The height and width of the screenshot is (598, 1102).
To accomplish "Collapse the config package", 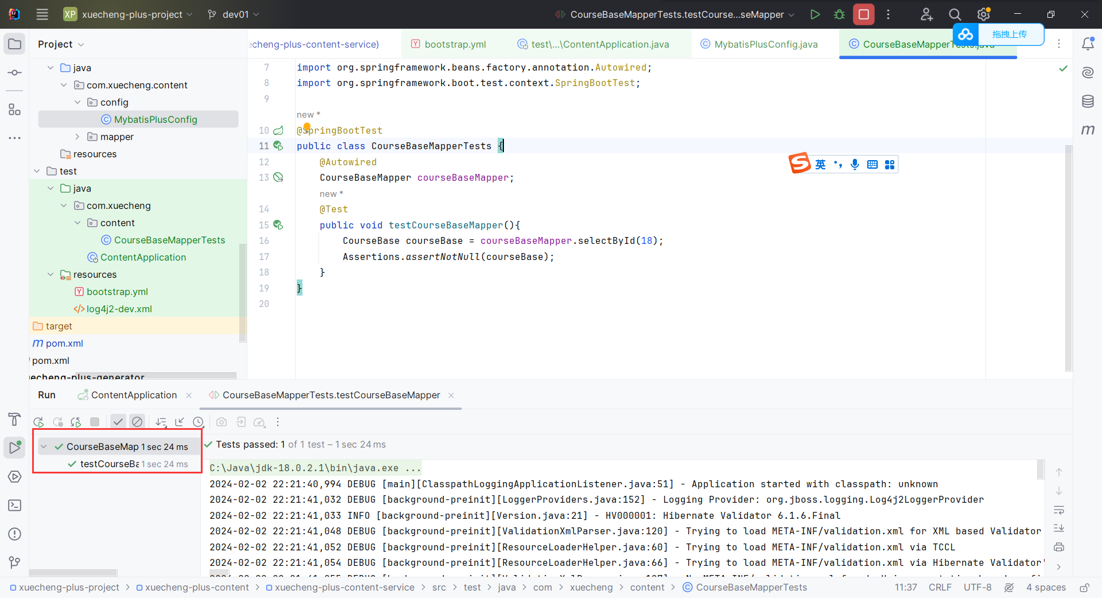I will (77, 102).
